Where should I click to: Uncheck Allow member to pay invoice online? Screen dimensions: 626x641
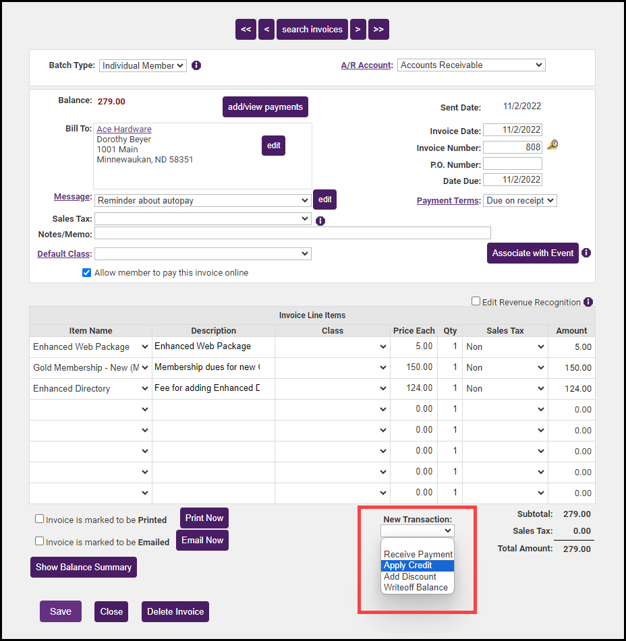(x=86, y=273)
